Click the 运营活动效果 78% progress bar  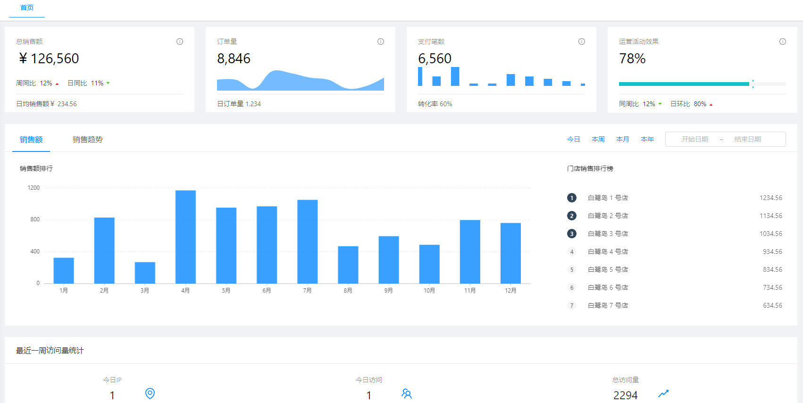(x=702, y=84)
